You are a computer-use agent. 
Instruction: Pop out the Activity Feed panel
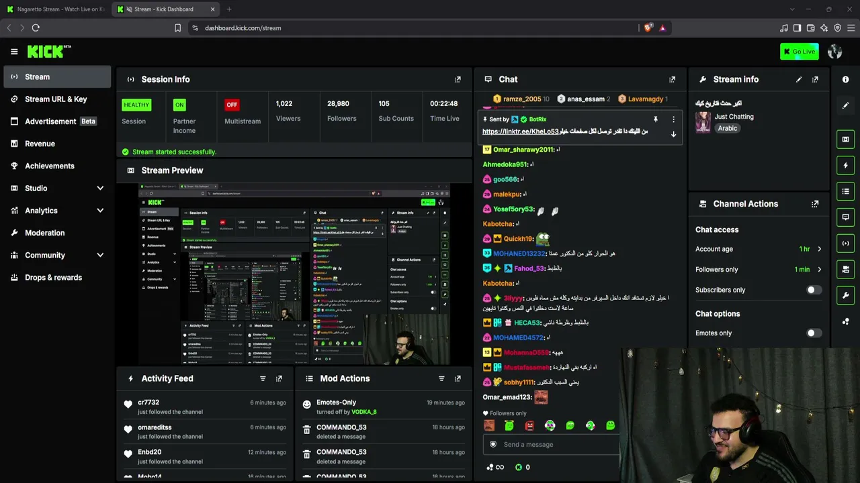(x=279, y=378)
